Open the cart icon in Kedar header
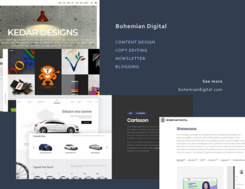 [x=96, y=3]
